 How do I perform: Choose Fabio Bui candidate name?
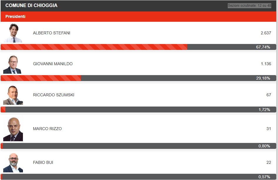tap(43, 162)
